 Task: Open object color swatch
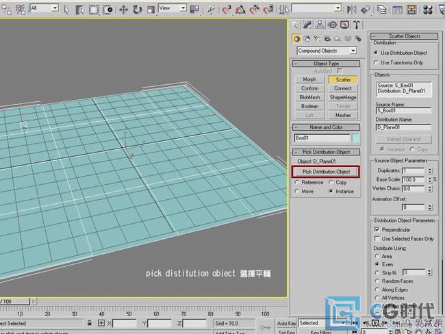[x=355, y=138]
